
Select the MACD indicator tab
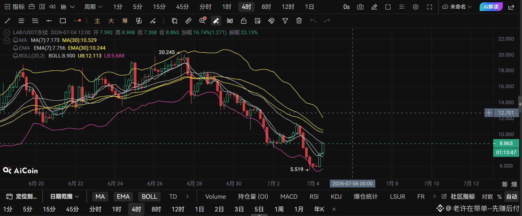[289, 196]
